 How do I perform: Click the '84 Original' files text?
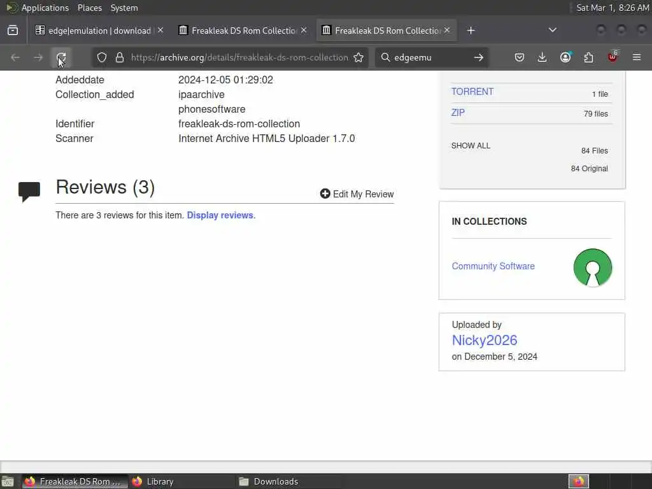[589, 168]
